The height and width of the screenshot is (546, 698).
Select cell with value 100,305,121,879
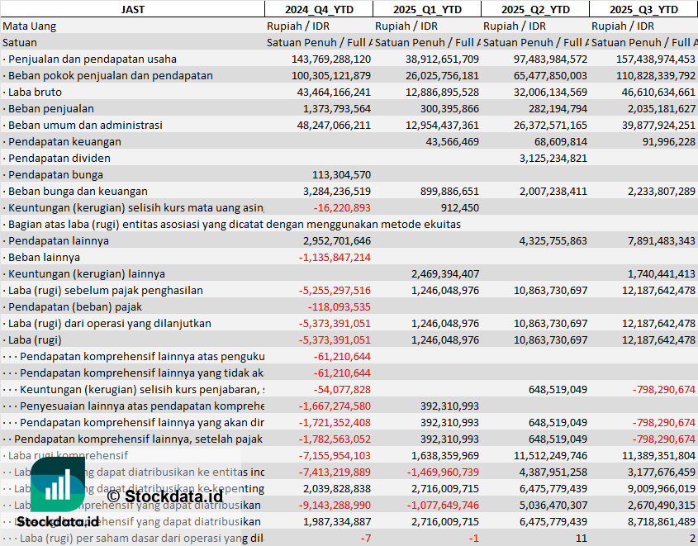[x=331, y=76]
